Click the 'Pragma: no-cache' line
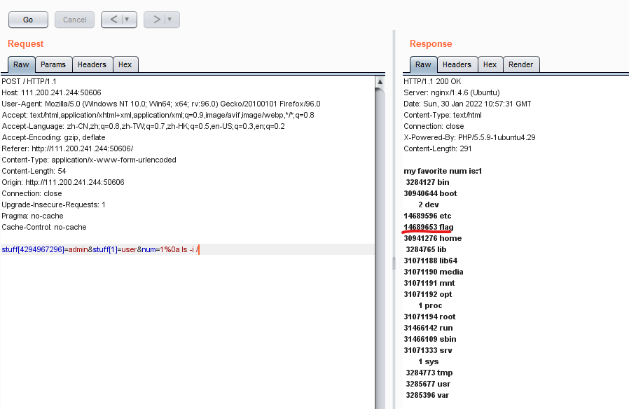629x409 pixels. tap(32, 216)
